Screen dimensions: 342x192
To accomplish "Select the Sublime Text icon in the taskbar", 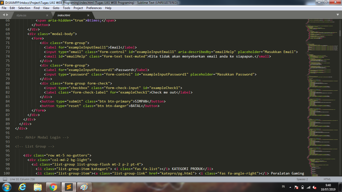I will (69, 187).
